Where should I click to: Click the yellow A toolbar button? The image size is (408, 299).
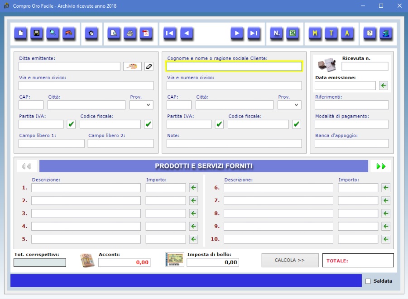pos(347,33)
